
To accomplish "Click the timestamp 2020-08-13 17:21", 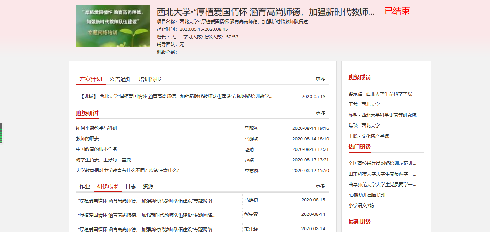I will tap(311, 149).
